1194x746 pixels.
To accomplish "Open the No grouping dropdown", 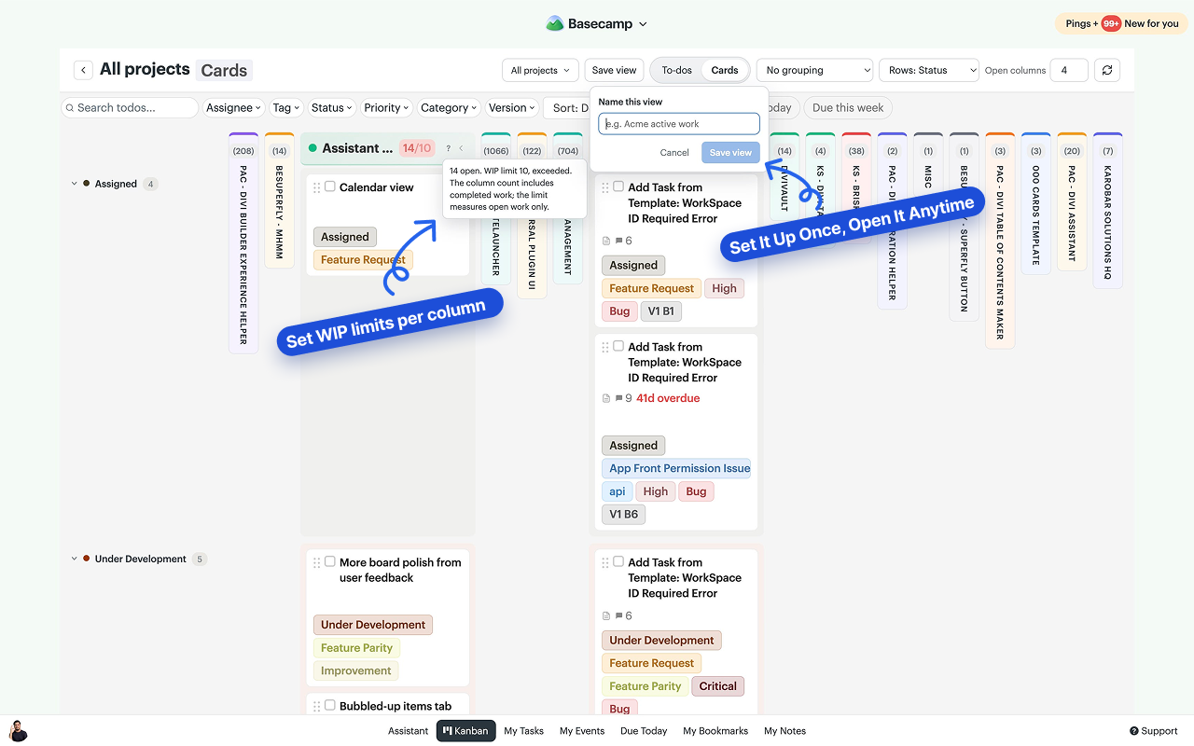I will 814,70.
